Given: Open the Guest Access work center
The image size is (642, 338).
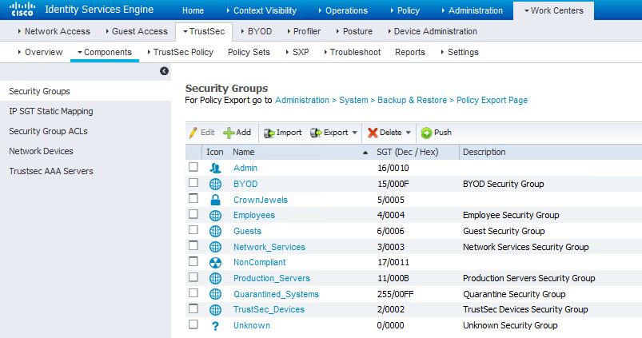Looking at the screenshot, I should (x=137, y=31).
